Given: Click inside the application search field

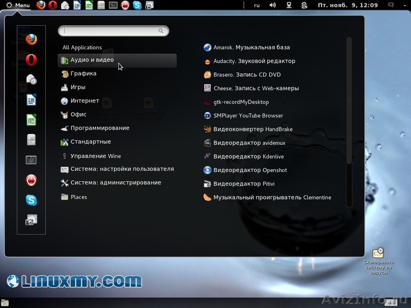Looking at the screenshot, I should click(113, 31).
